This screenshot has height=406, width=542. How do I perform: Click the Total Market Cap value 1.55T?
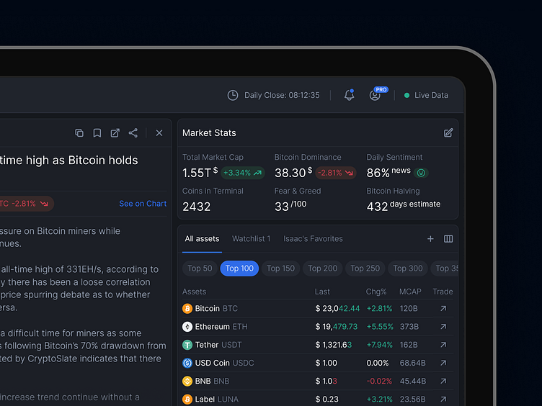tap(200, 173)
